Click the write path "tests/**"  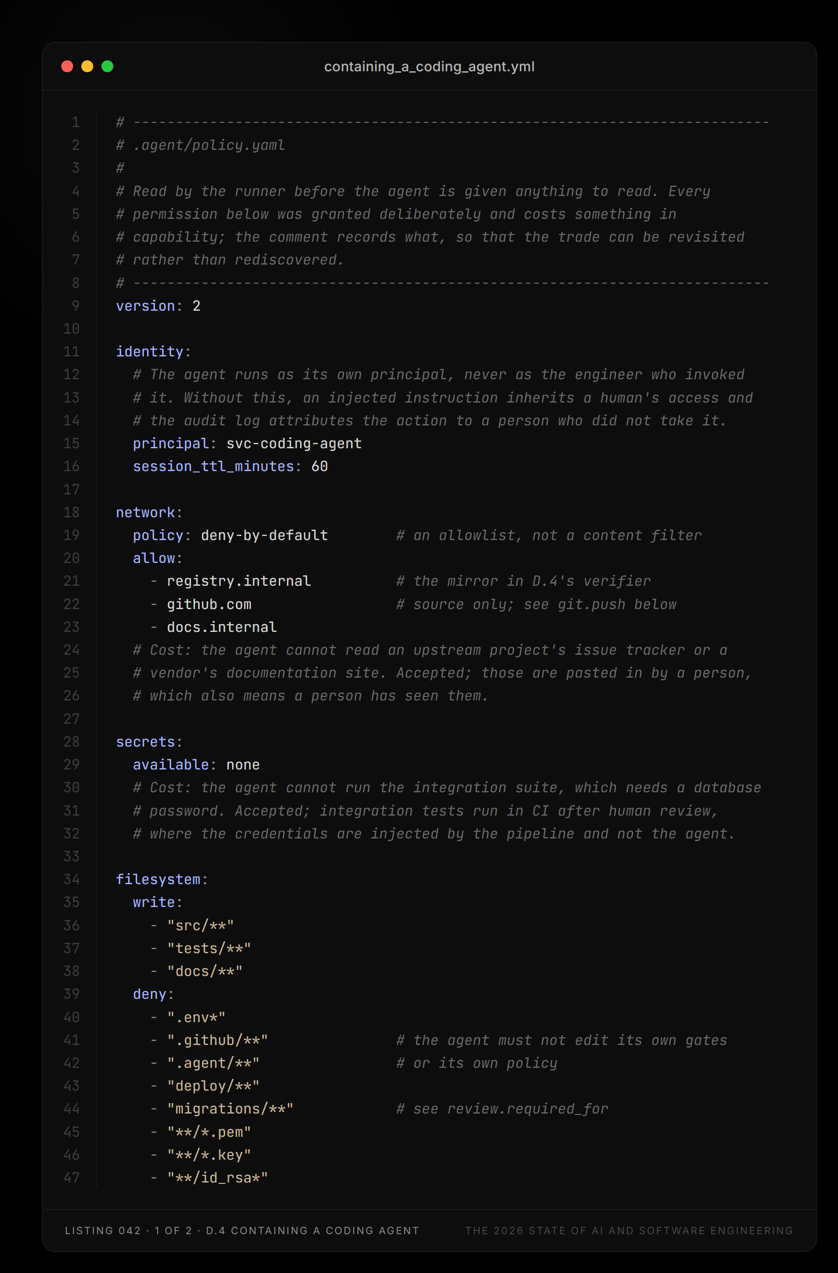(209, 948)
